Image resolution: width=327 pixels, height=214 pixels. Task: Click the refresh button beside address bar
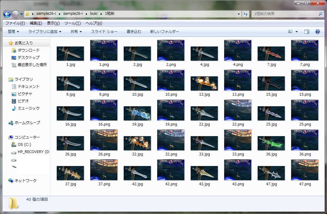(246, 14)
